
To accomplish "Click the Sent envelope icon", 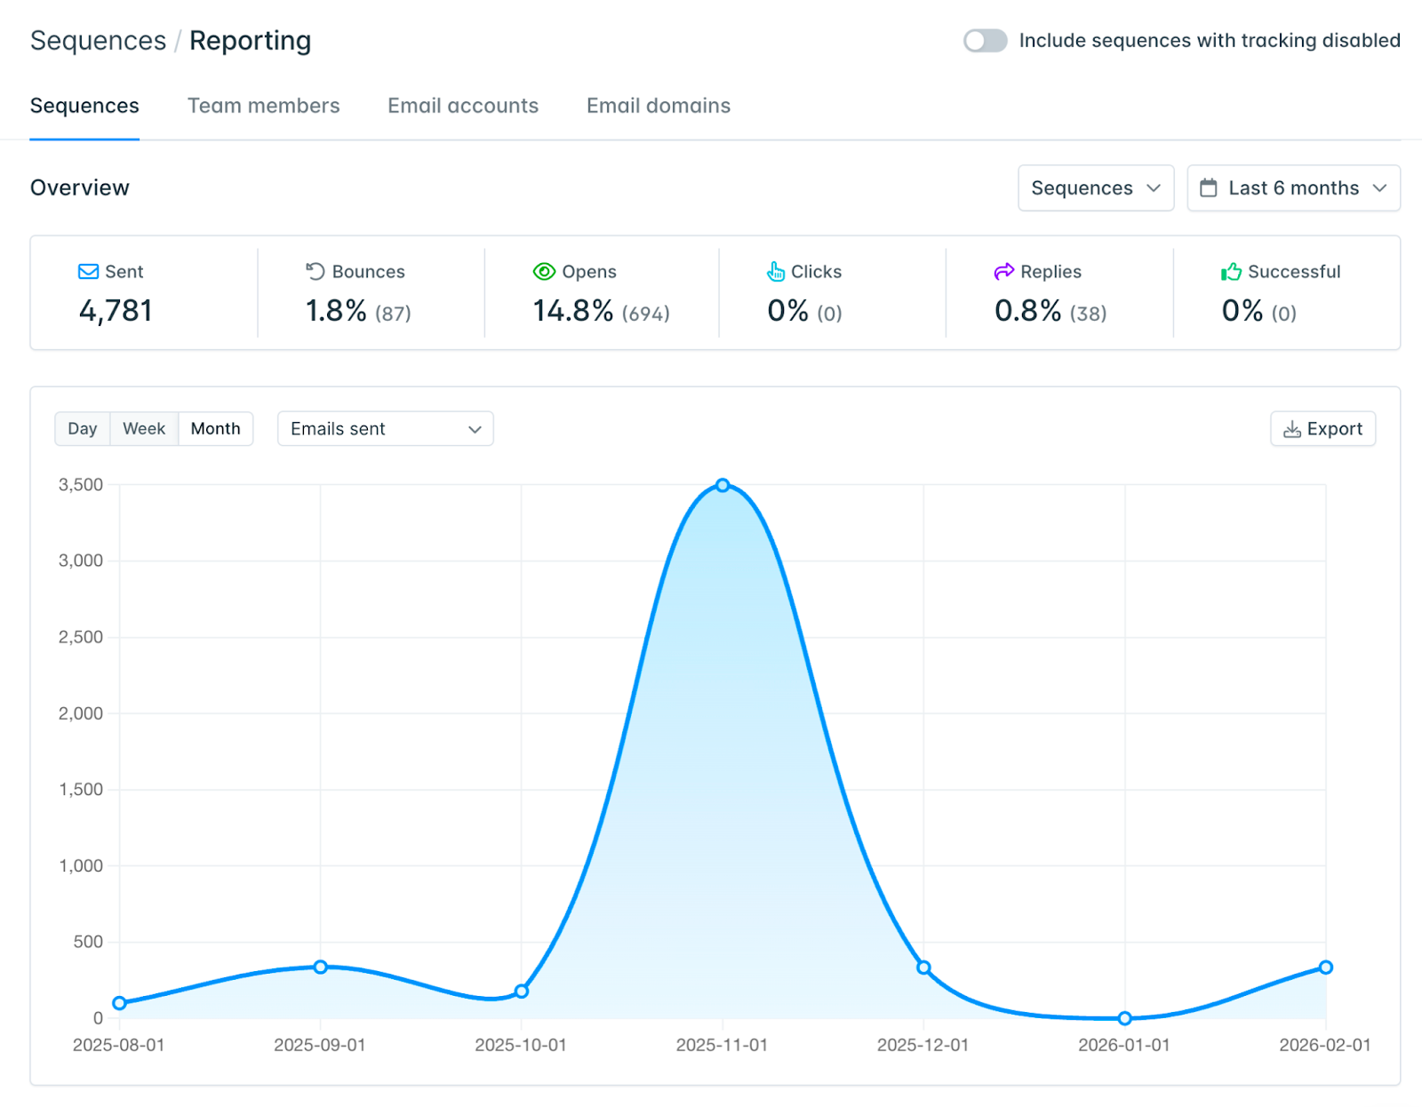I will coord(88,272).
